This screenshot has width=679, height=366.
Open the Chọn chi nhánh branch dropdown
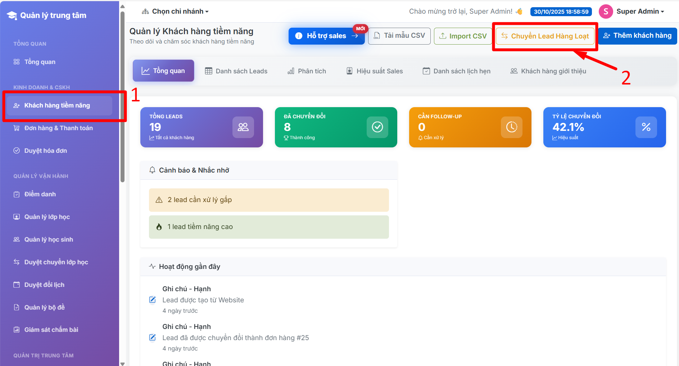click(176, 12)
